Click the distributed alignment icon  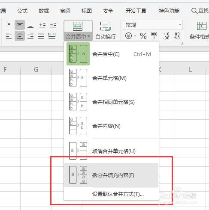pyautogui.click(x=52, y=35)
